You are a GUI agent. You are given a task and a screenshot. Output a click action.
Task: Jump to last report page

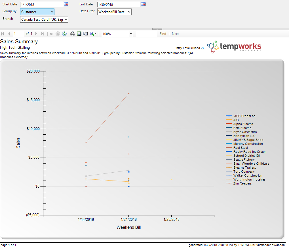(x=43, y=34)
